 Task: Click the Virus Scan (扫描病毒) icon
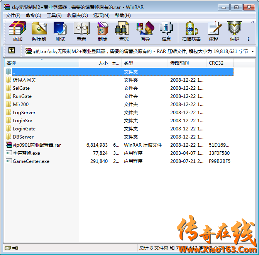(x=191, y=31)
